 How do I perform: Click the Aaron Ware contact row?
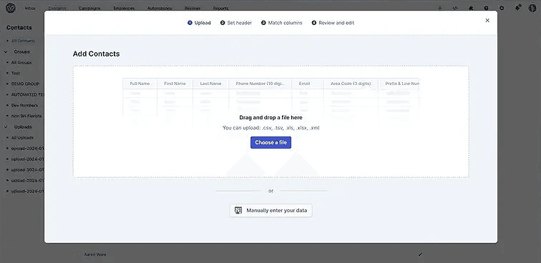95,254
